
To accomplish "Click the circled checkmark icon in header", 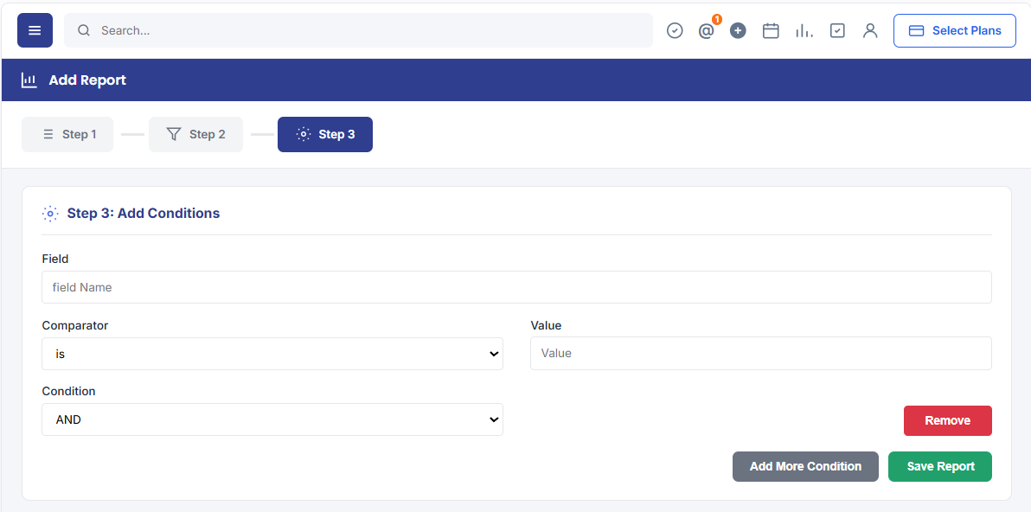I will click(675, 30).
